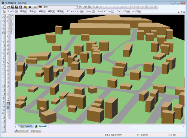Select the zoom-out magnifier tool

(8, 29)
